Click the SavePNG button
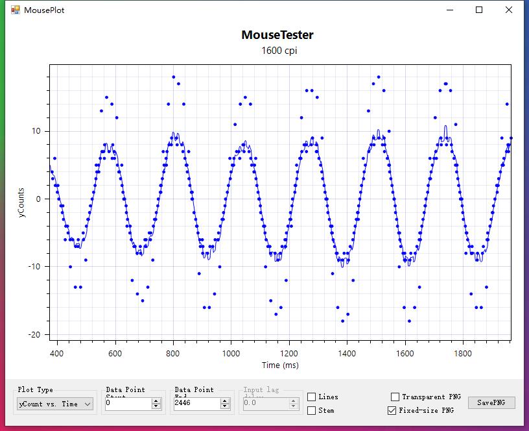 [491, 402]
